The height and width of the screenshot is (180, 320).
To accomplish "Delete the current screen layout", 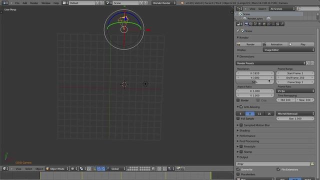I will (x=102, y=3).
